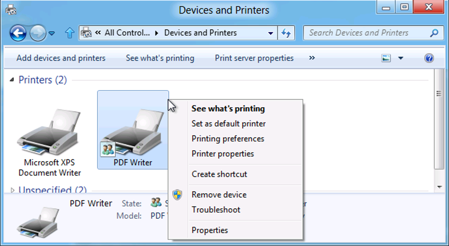Click the Printers (2) group heading
Image resolution: width=449 pixels, height=246 pixels.
click(x=43, y=80)
